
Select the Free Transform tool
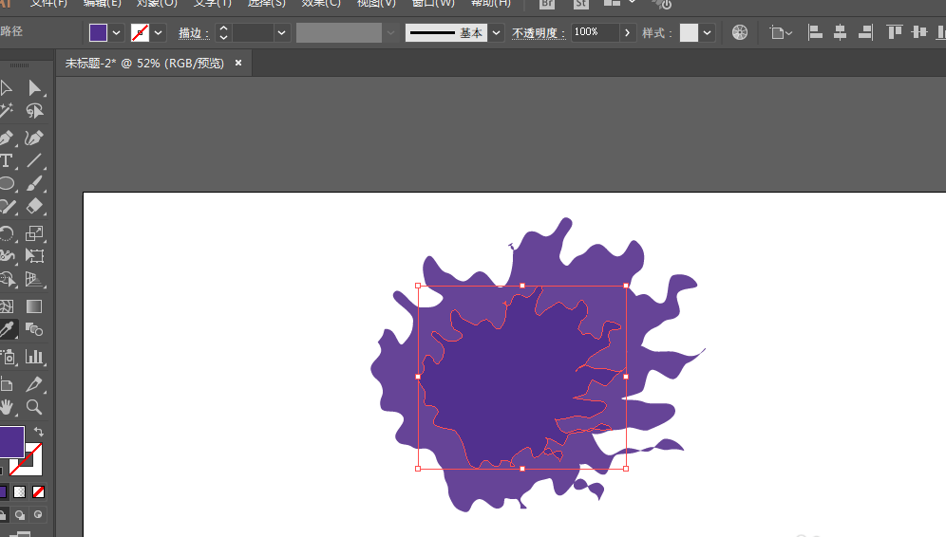click(x=34, y=256)
